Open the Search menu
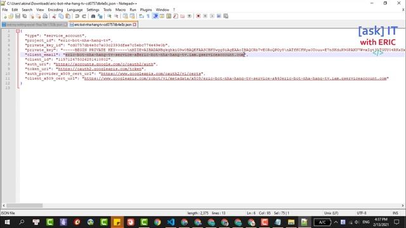 tap(27, 10)
